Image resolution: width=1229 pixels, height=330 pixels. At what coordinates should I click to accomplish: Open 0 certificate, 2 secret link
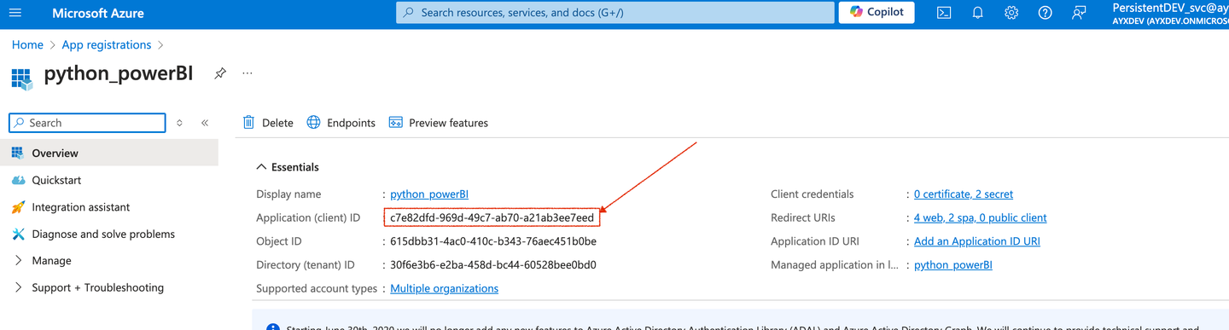click(x=964, y=194)
